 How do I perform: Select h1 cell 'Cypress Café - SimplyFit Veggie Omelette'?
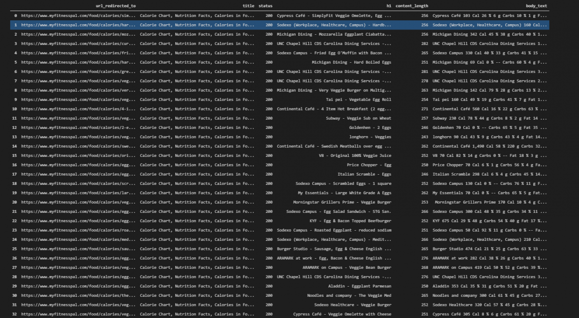(334, 15)
